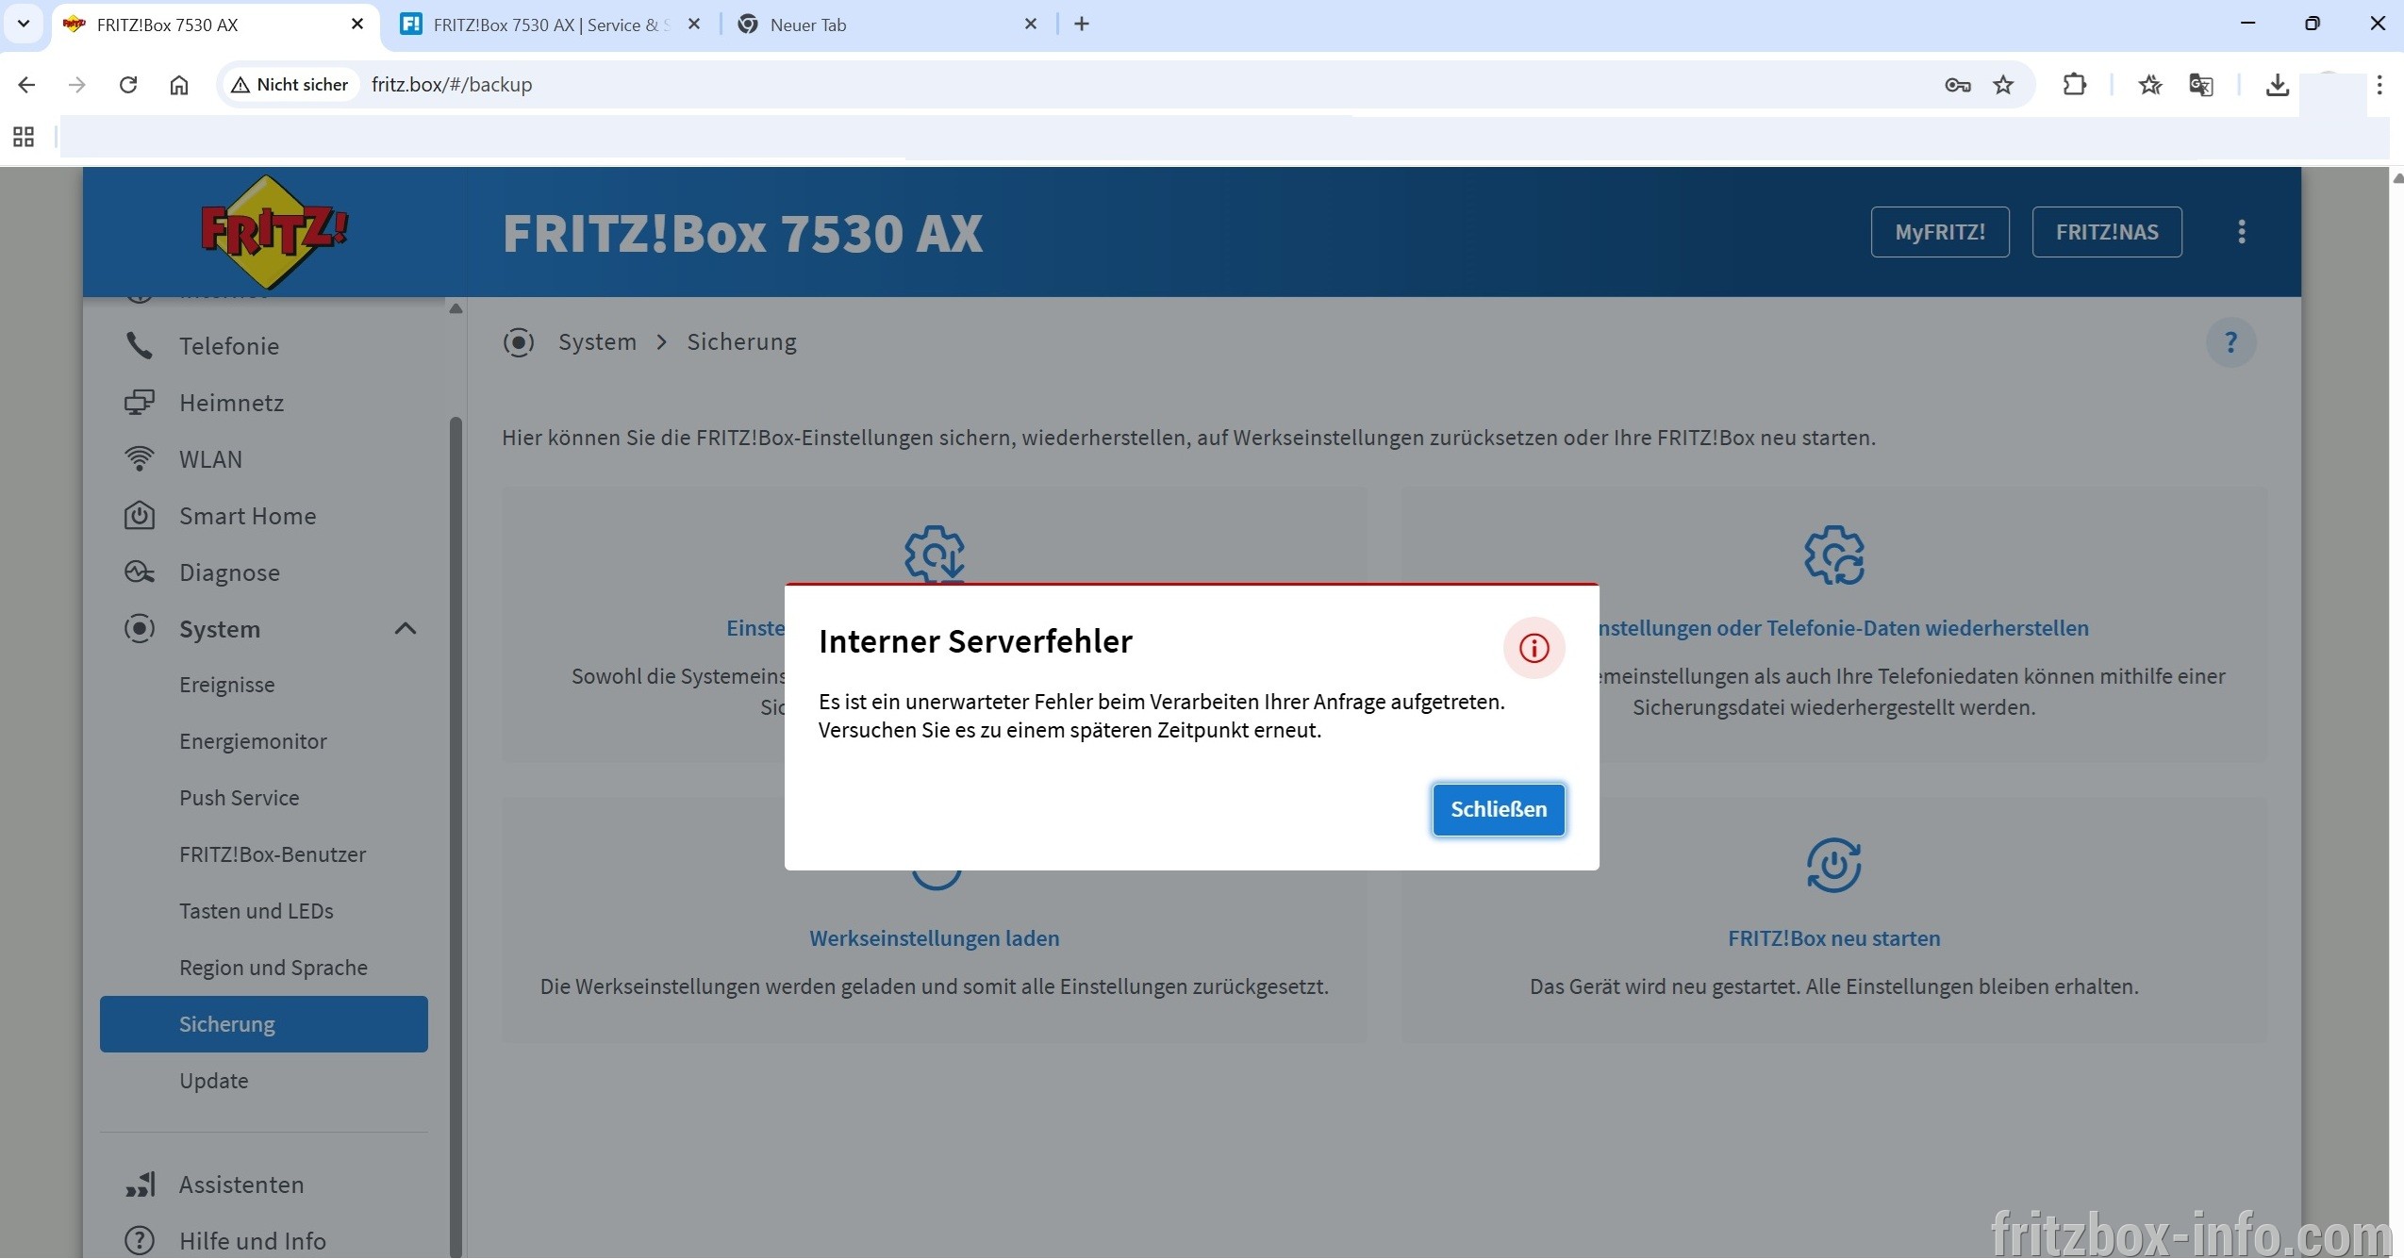Click the FRITZ! logo

click(x=274, y=232)
